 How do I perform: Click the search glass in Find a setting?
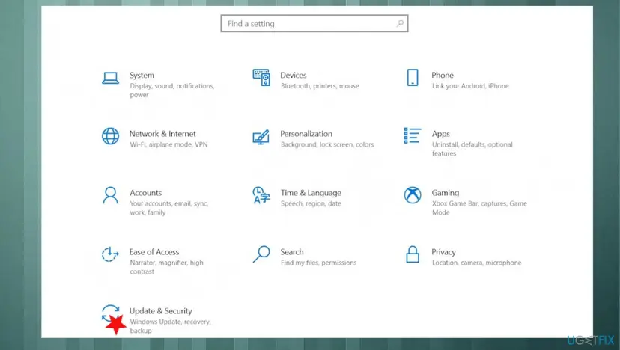tap(400, 24)
